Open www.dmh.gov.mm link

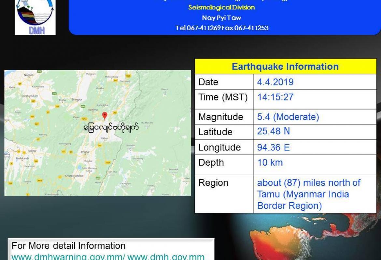(x=166, y=257)
